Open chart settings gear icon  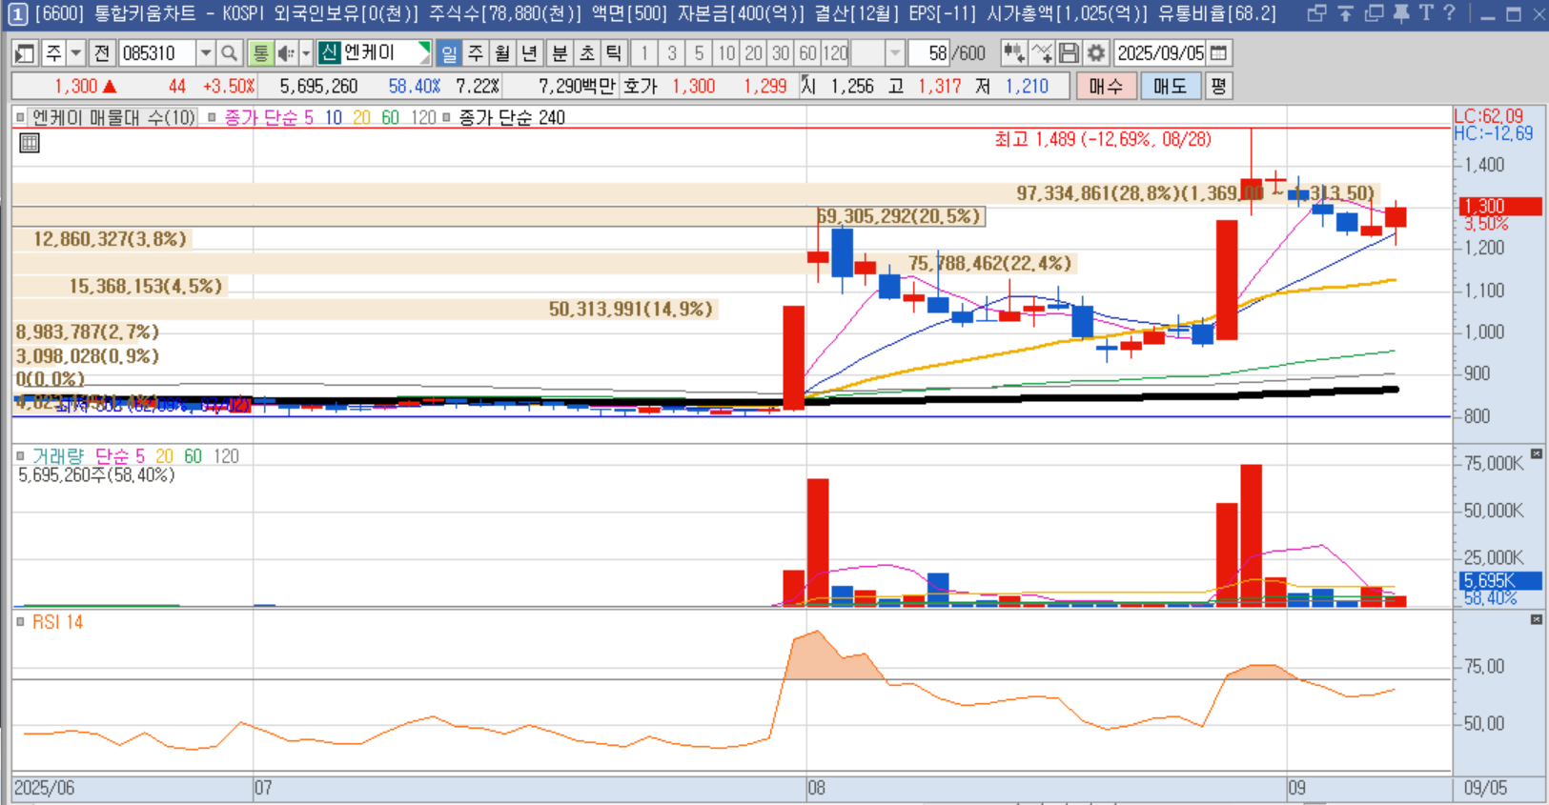coord(1096,53)
